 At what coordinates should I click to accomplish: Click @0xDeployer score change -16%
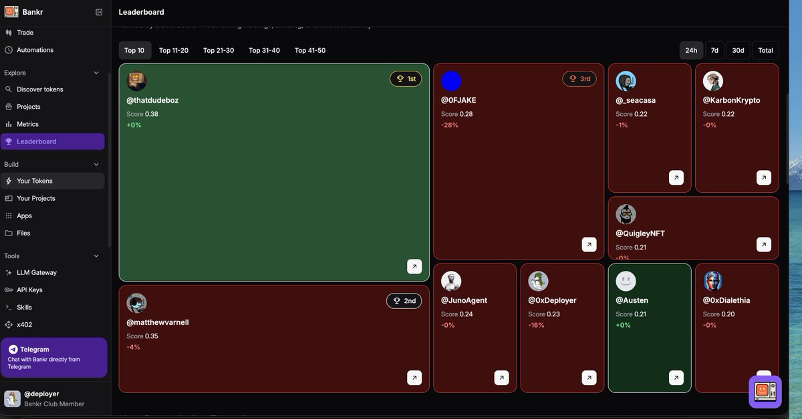(x=536, y=325)
